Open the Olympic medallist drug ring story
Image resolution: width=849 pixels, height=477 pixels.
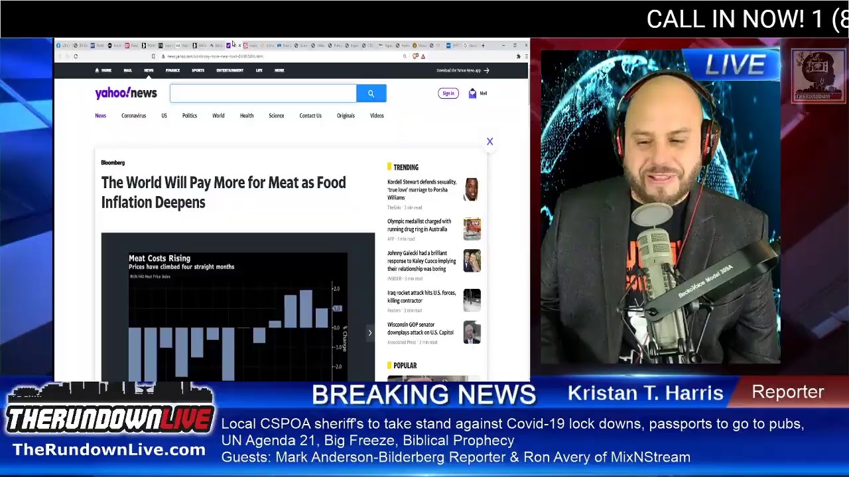(x=419, y=225)
